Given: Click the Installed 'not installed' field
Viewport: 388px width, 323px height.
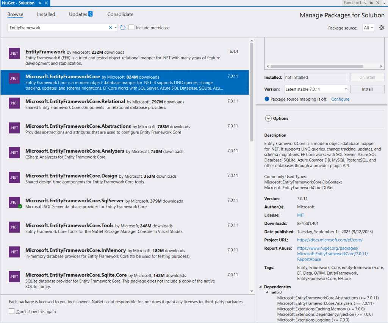Looking at the screenshot, I should 316,77.
